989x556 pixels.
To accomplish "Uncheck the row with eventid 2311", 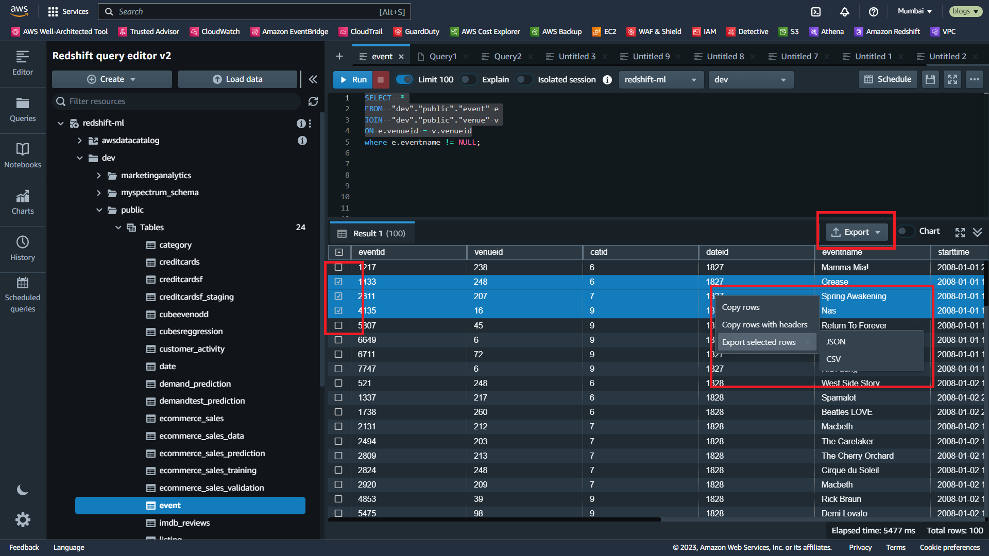I will 338,296.
